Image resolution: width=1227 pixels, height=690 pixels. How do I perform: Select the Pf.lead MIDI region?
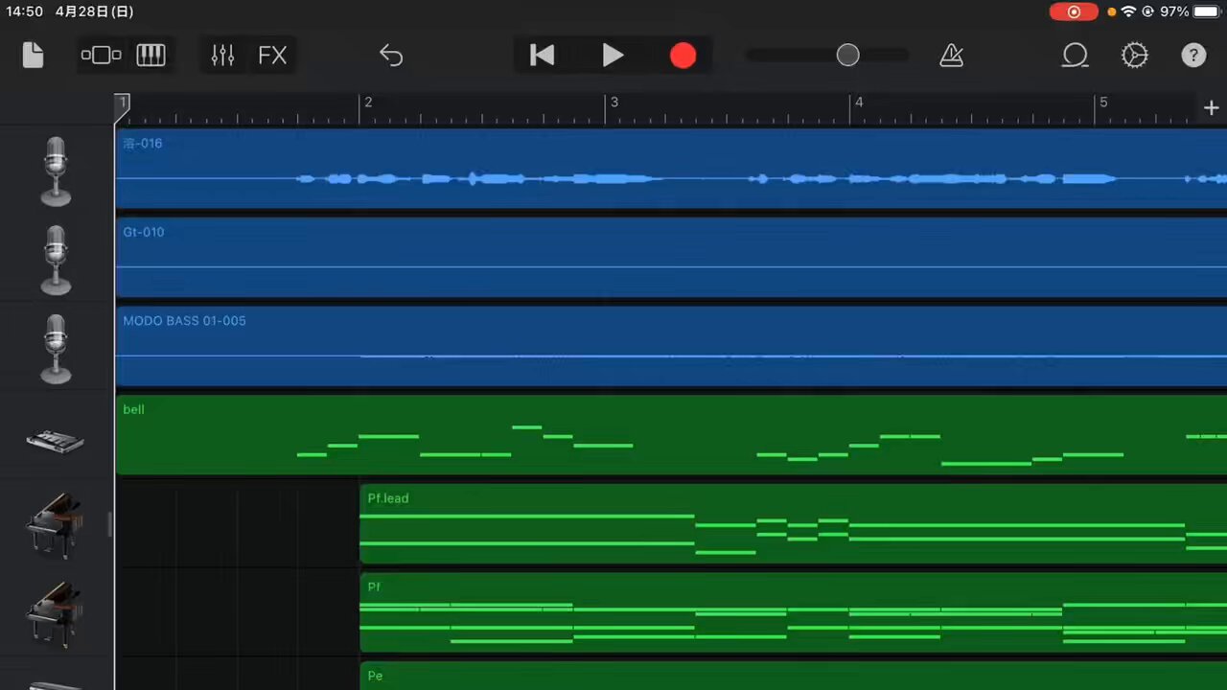(x=794, y=523)
